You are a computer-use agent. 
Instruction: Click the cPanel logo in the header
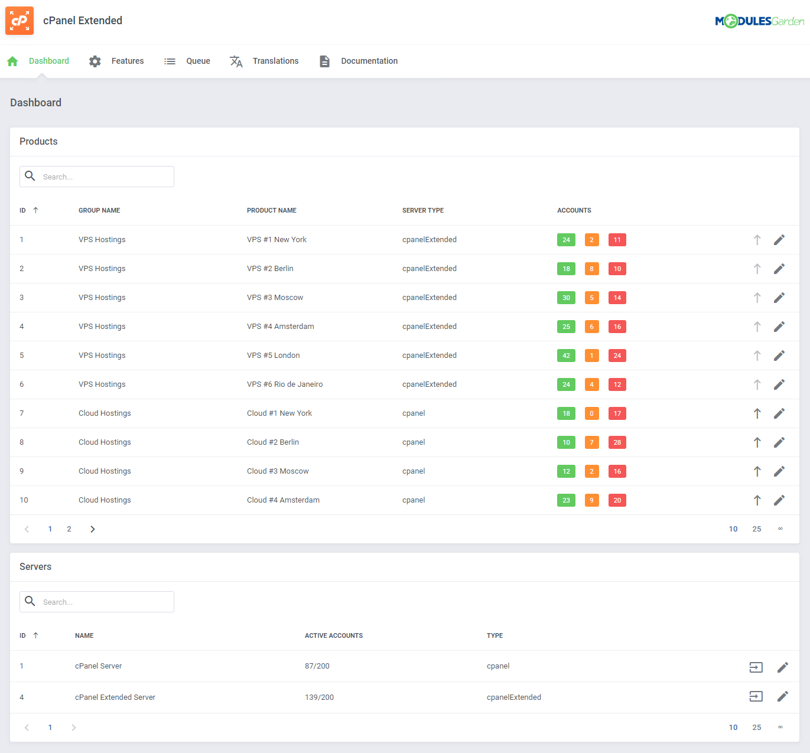coord(19,21)
